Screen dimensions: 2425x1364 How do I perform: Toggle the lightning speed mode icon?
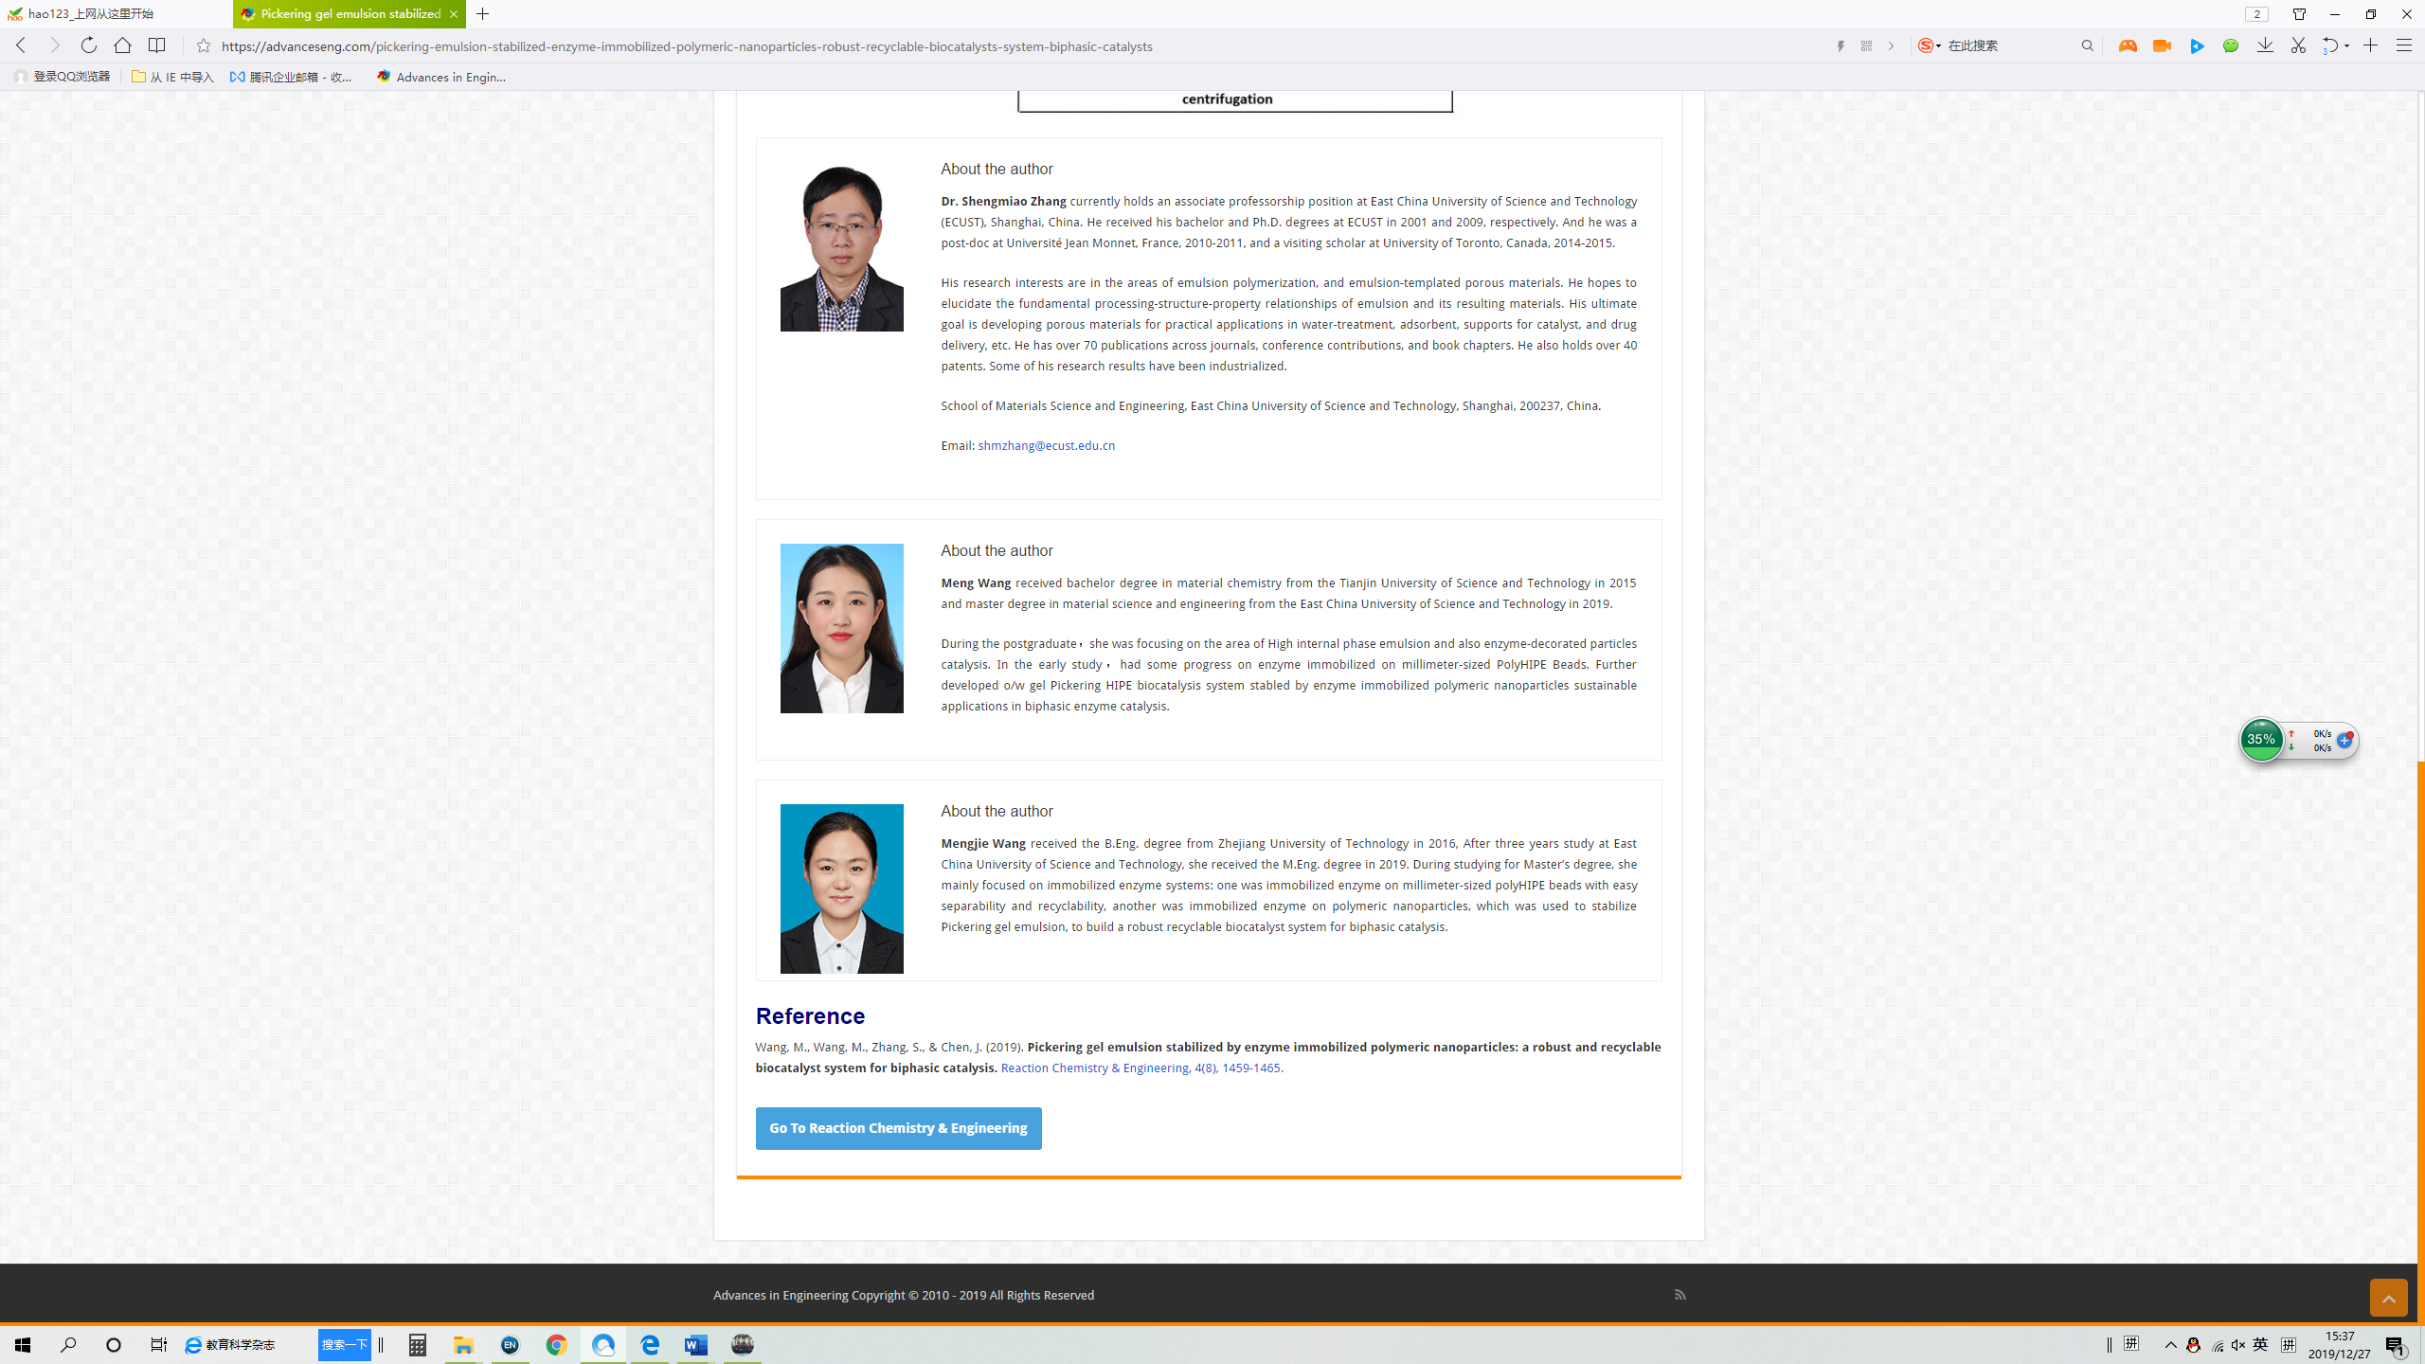coord(1841,45)
